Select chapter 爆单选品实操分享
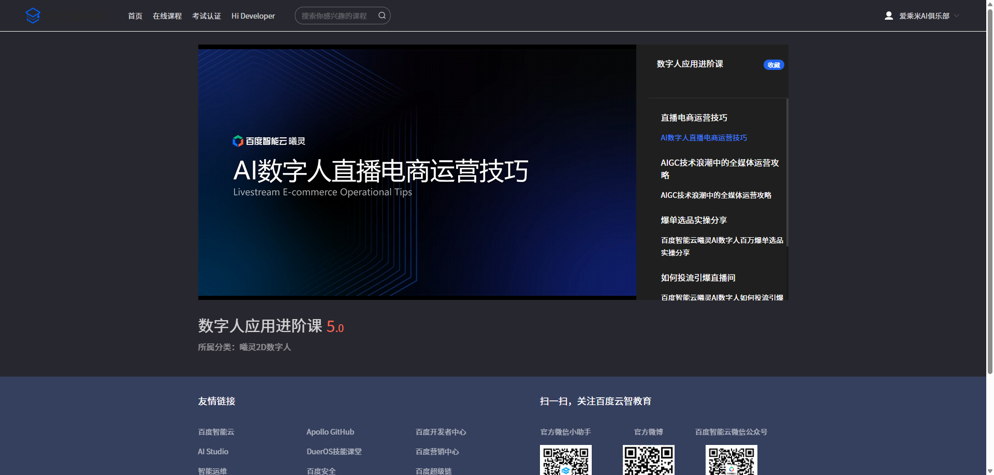The image size is (994, 475). point(694,220)
